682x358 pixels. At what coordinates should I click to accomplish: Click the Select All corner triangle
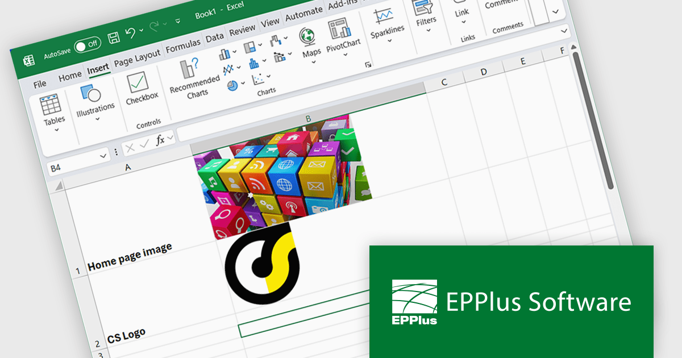59,186
